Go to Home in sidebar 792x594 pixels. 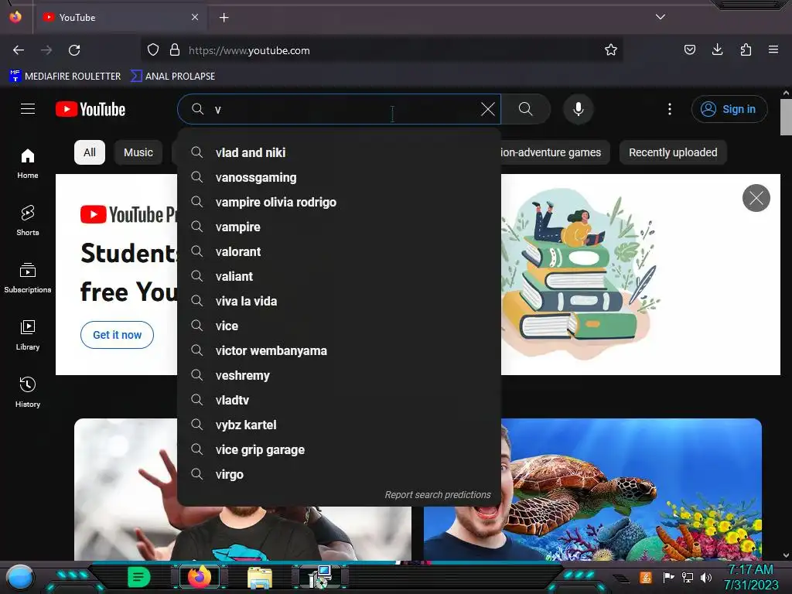pyautogui.click(x=28, y=164)
